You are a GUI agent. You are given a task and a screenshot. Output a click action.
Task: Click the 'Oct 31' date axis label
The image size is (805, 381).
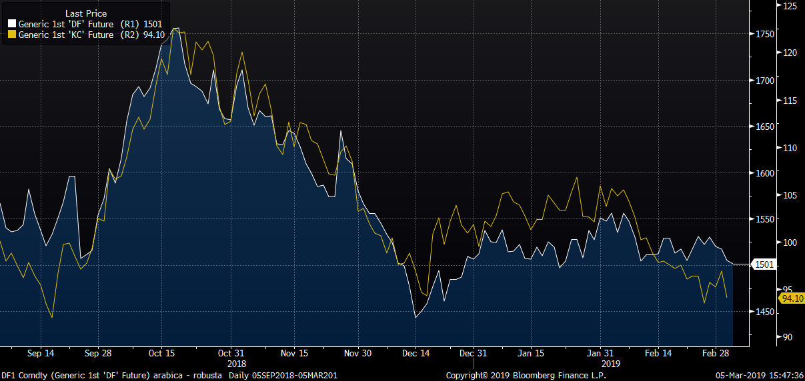[232, 354]
